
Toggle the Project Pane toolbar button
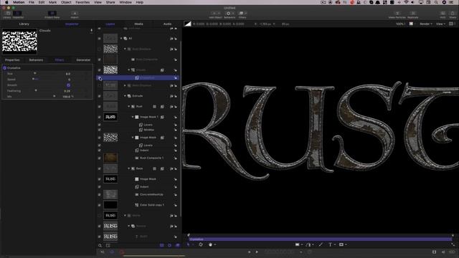tap(52, 14)
